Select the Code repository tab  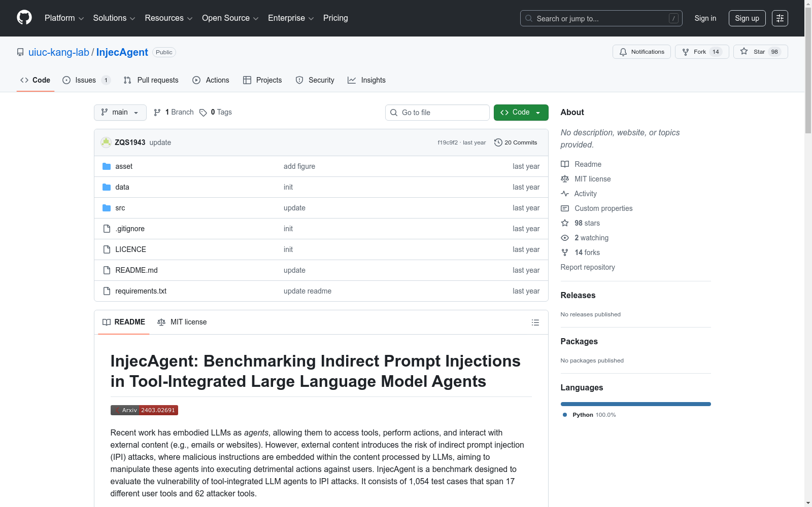click(36, 80)
